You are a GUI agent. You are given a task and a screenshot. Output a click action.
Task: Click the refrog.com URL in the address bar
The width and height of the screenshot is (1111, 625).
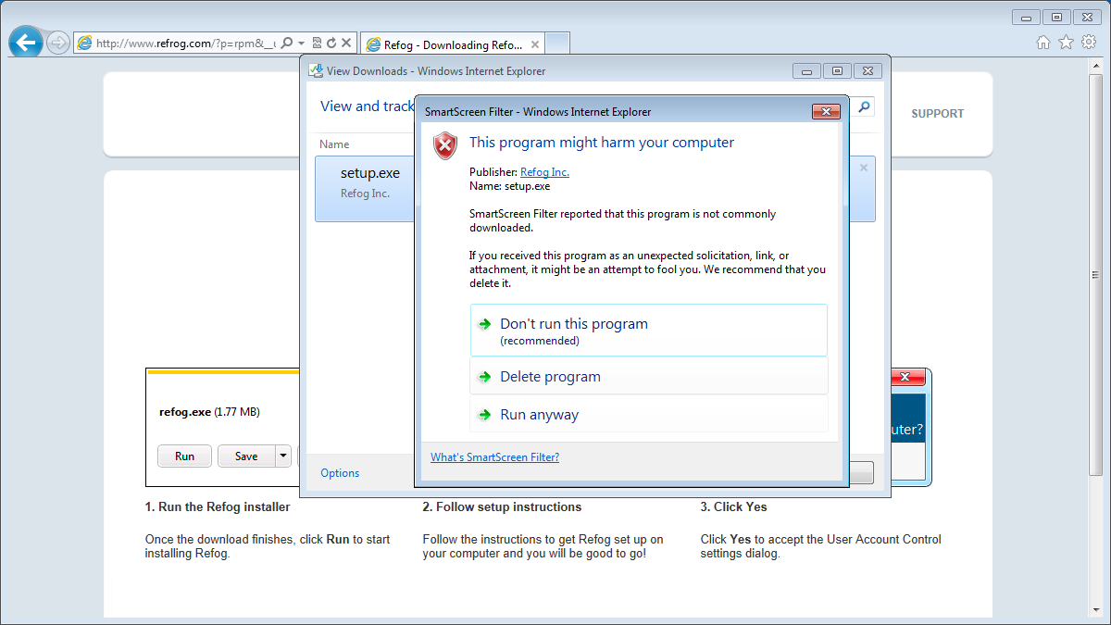186,44
